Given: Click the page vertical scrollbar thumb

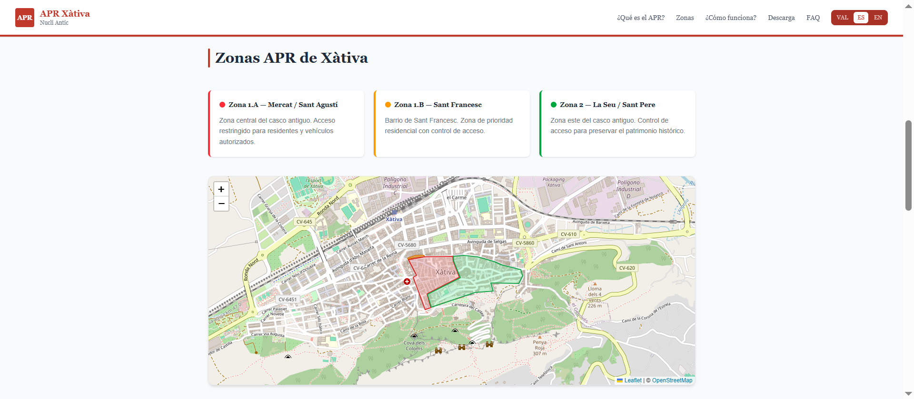Looking at the screenshot, I should pos(908,165).
